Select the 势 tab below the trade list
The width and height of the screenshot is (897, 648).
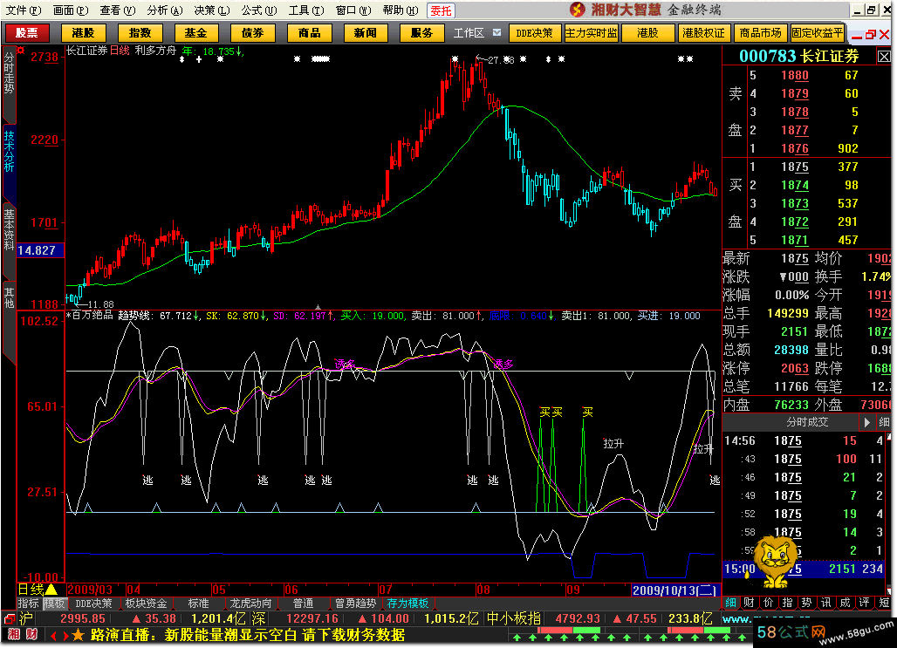tap(806, 603)
